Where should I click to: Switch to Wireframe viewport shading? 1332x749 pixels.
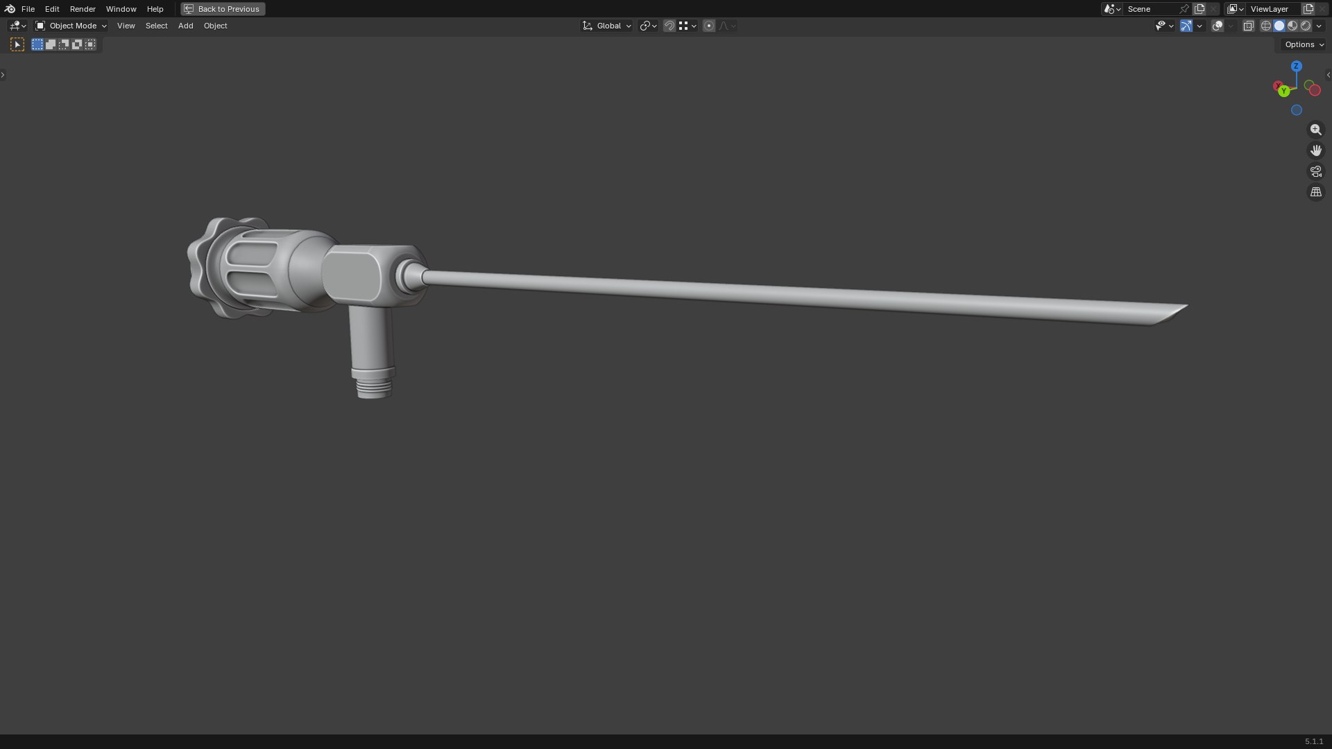coord(1266,26)
